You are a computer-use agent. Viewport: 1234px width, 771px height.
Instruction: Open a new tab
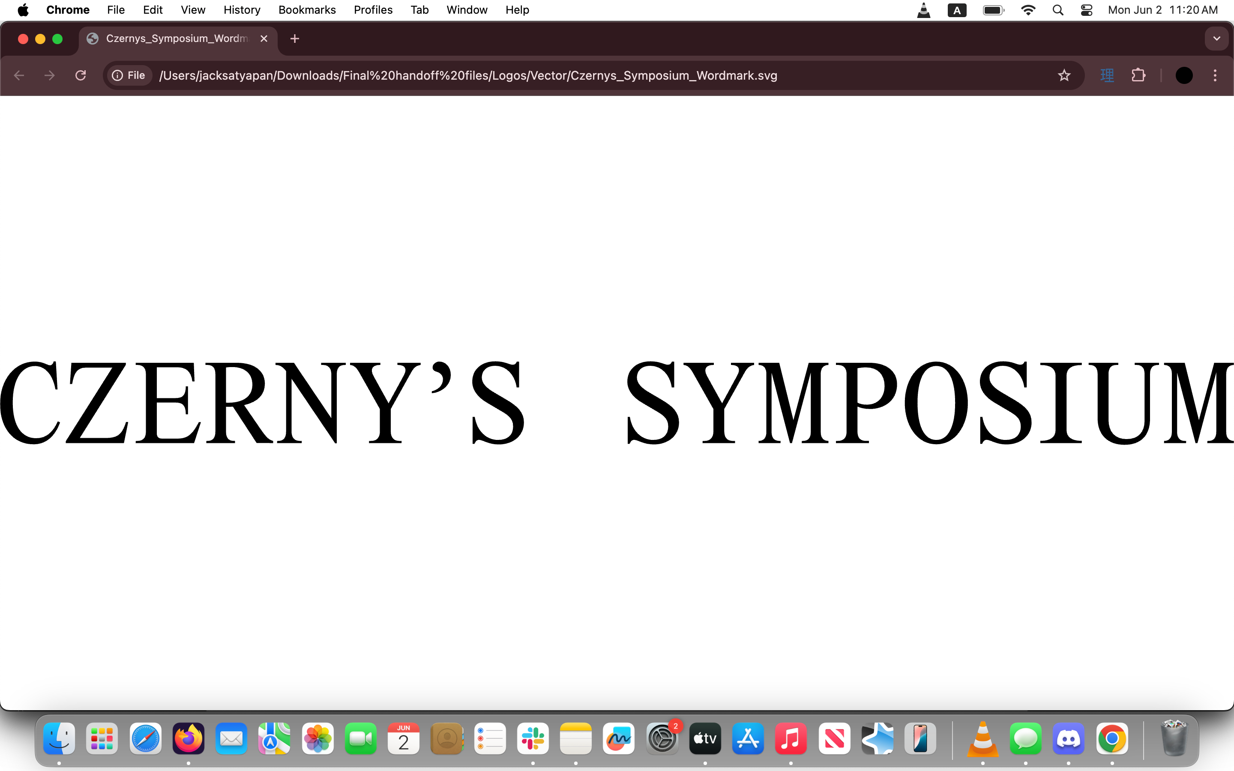[x=295, y=39]
